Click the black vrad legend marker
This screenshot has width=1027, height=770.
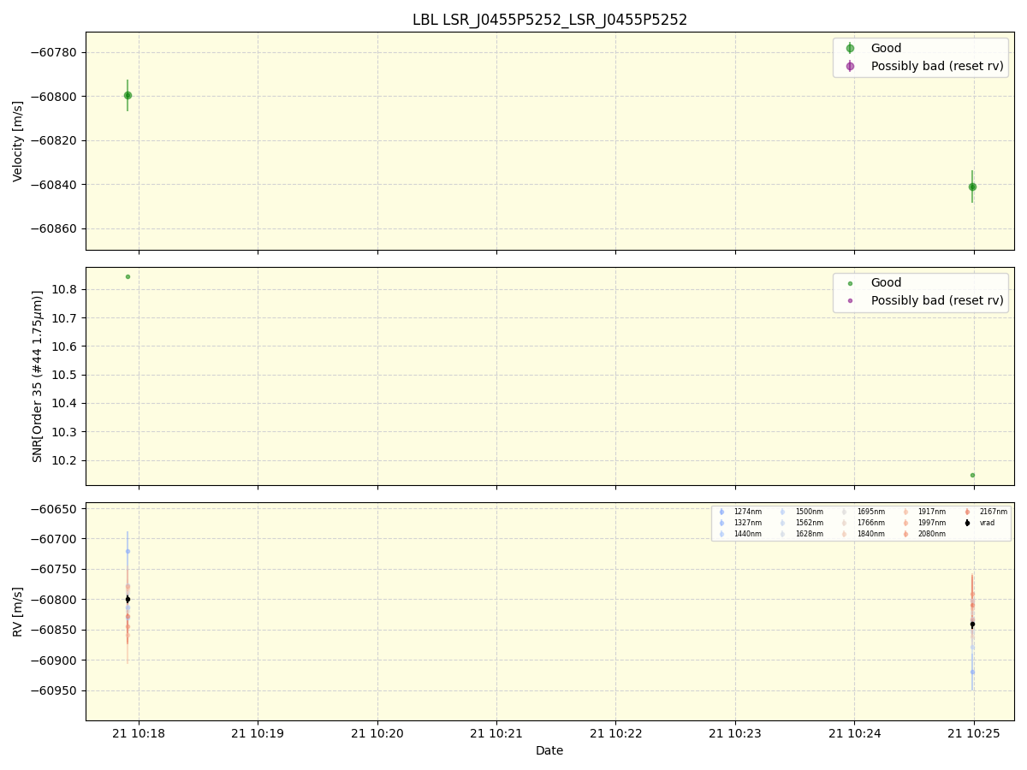click(x=967, y=523)
